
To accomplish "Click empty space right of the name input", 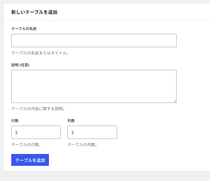I will [193, 41].
